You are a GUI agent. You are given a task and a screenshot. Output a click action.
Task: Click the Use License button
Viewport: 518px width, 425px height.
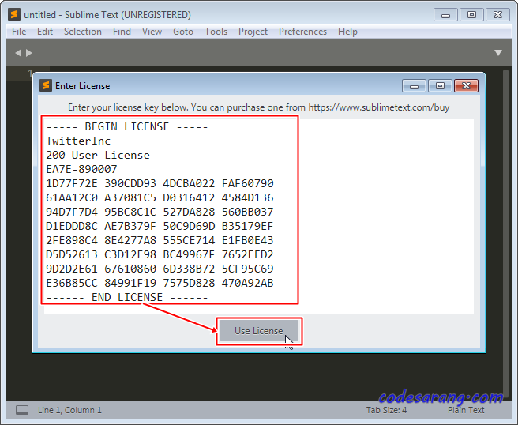pos(259,331)
